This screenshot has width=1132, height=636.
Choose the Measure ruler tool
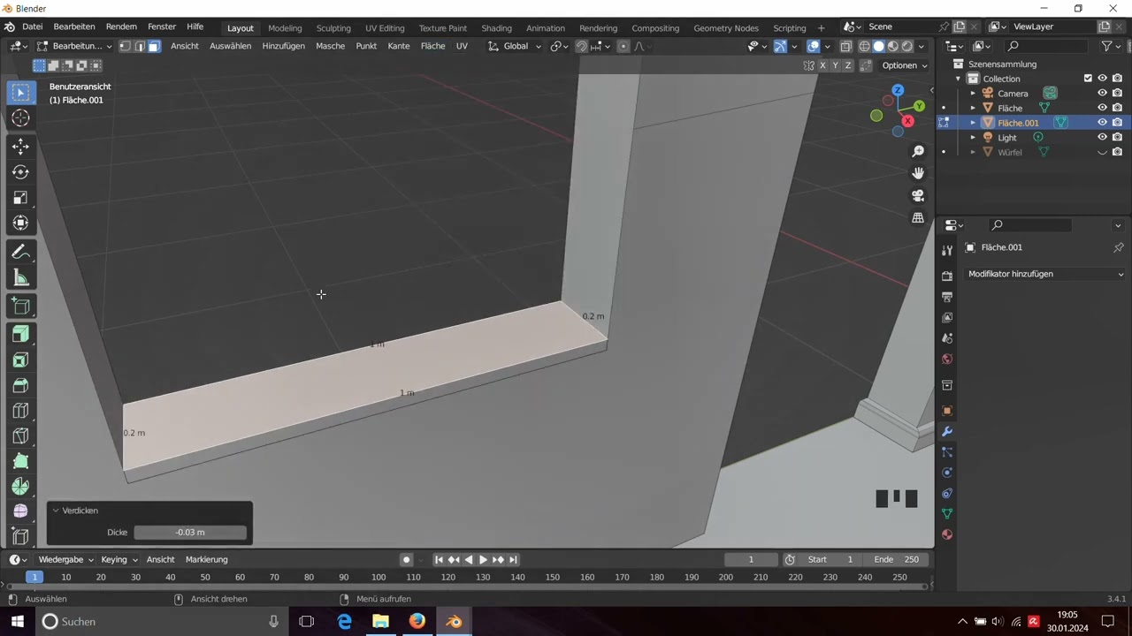pos(20,278)
